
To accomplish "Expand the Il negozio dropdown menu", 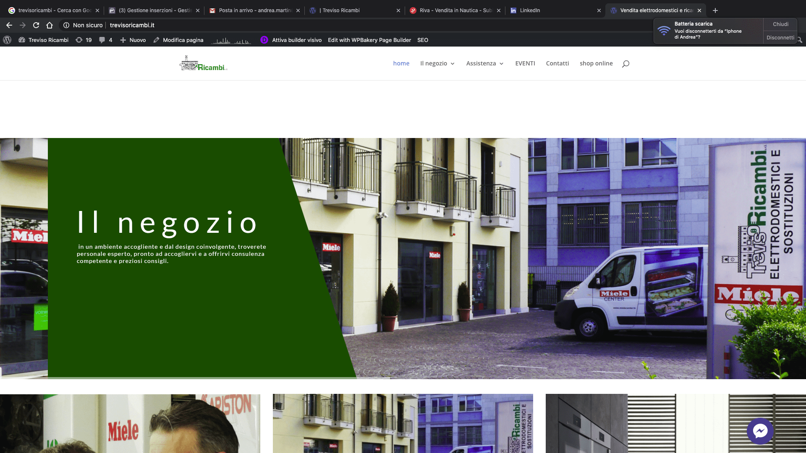I will pyautogui.click(x=437, y=63).
